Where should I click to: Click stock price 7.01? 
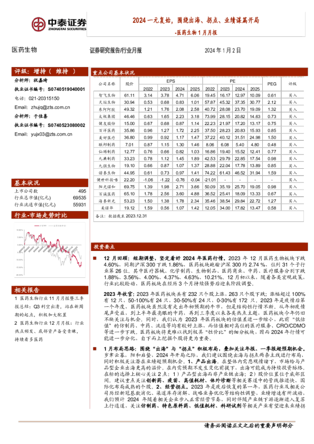click(129, 144)
